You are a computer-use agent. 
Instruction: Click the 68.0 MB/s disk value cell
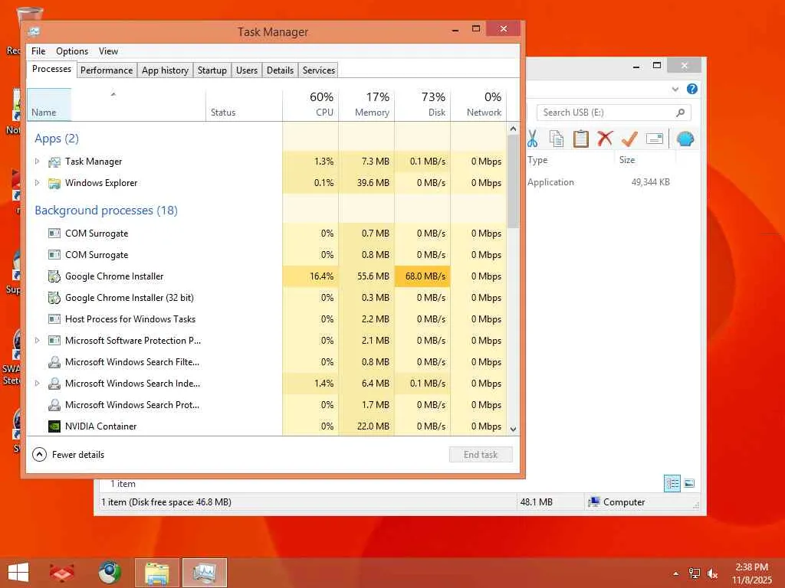point(422,276)
